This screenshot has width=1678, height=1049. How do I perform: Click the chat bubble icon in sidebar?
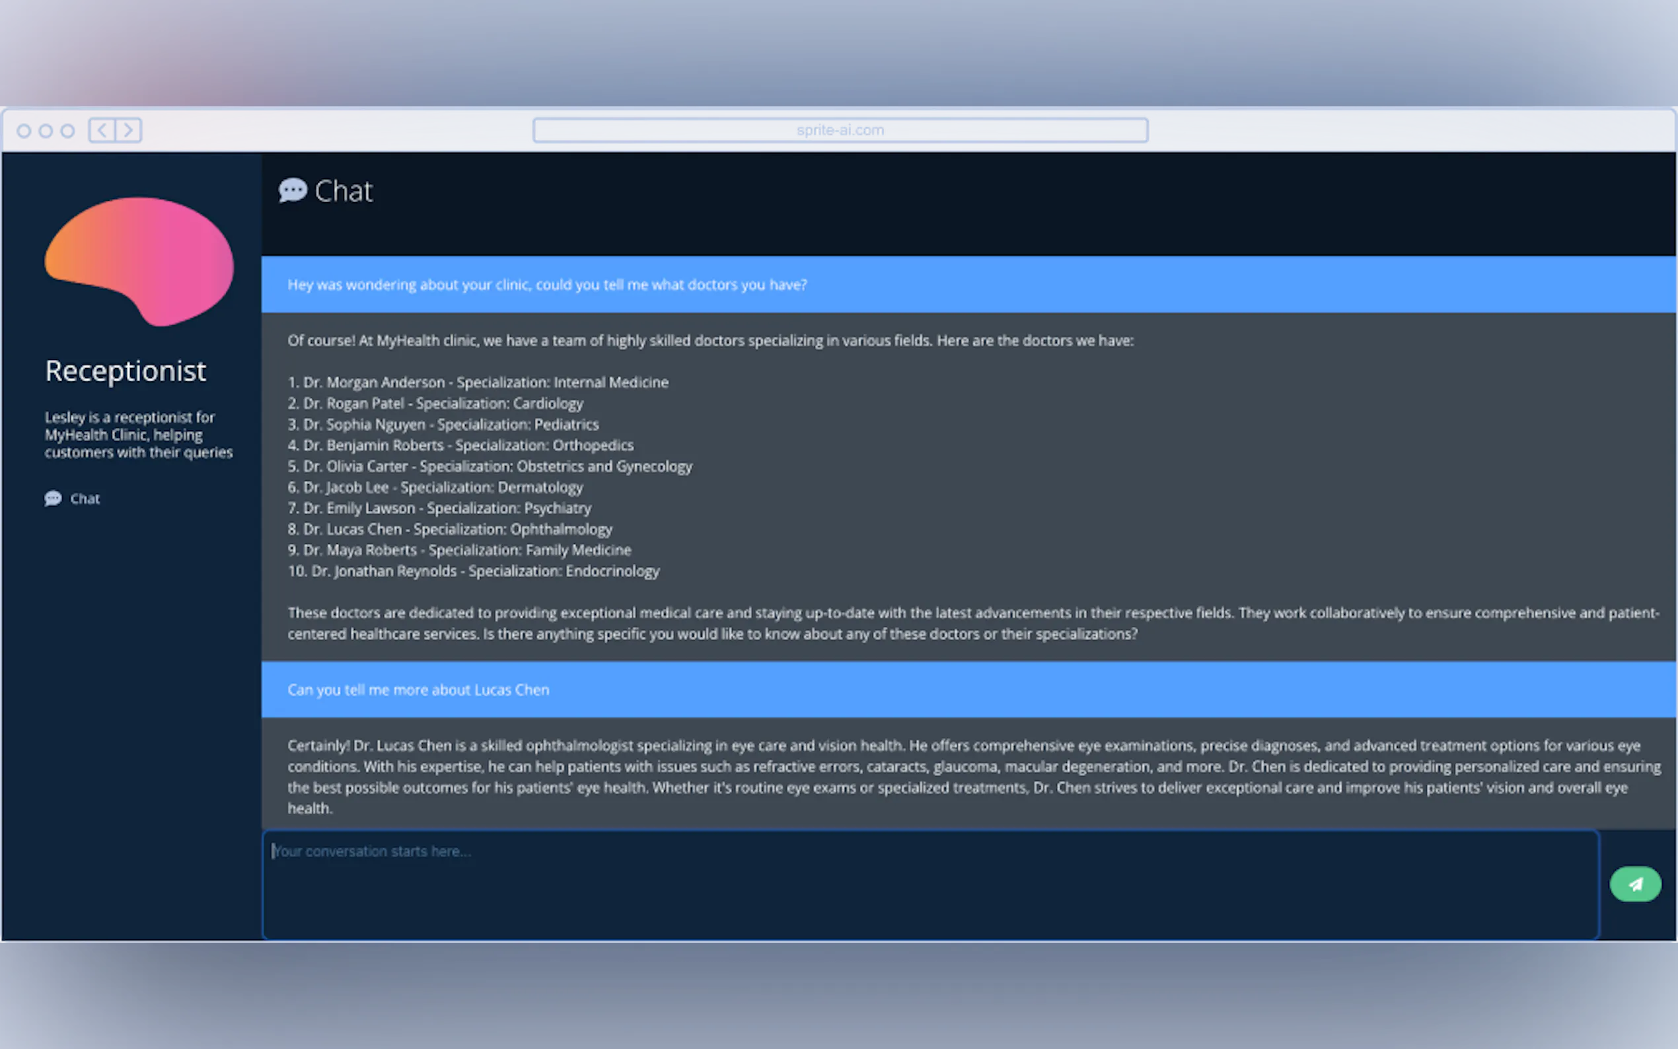coord(53,499)
